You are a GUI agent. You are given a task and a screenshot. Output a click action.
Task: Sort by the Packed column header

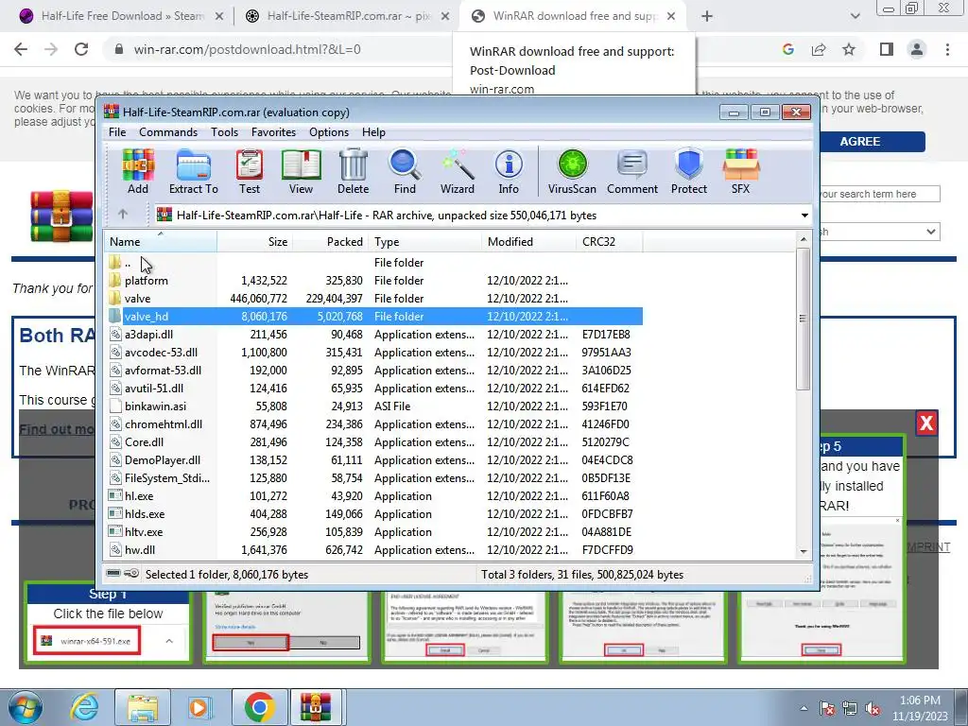[330, 241]
